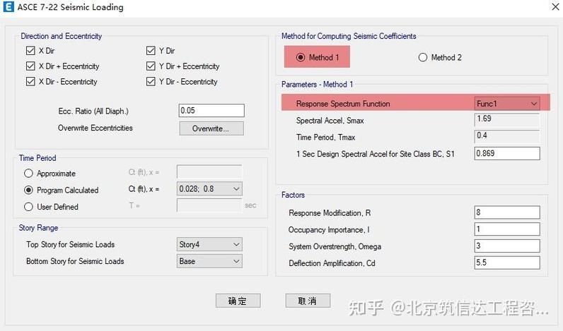
Task: Click the S1 spectral accel field 0.869
Action: [507, 153]
